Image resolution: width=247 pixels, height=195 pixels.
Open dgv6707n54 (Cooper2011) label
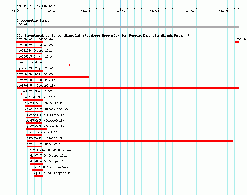[x=49, y=156]
